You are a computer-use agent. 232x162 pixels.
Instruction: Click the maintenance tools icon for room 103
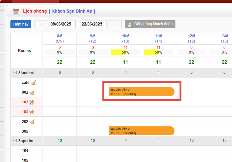pyautogui.click(x=32, y=112)
